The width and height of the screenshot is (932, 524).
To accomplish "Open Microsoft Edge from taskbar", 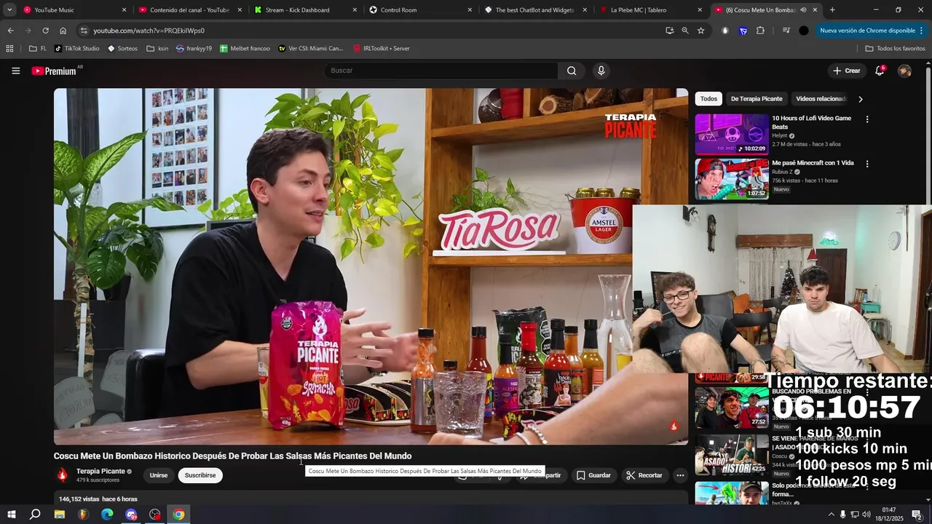I will pyautogui.click(x=107, y=515).
